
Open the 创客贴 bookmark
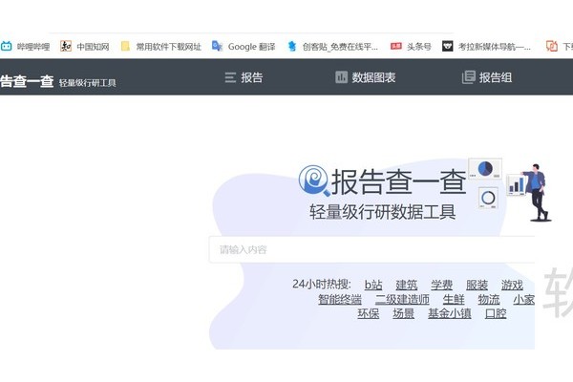point(332,47)
